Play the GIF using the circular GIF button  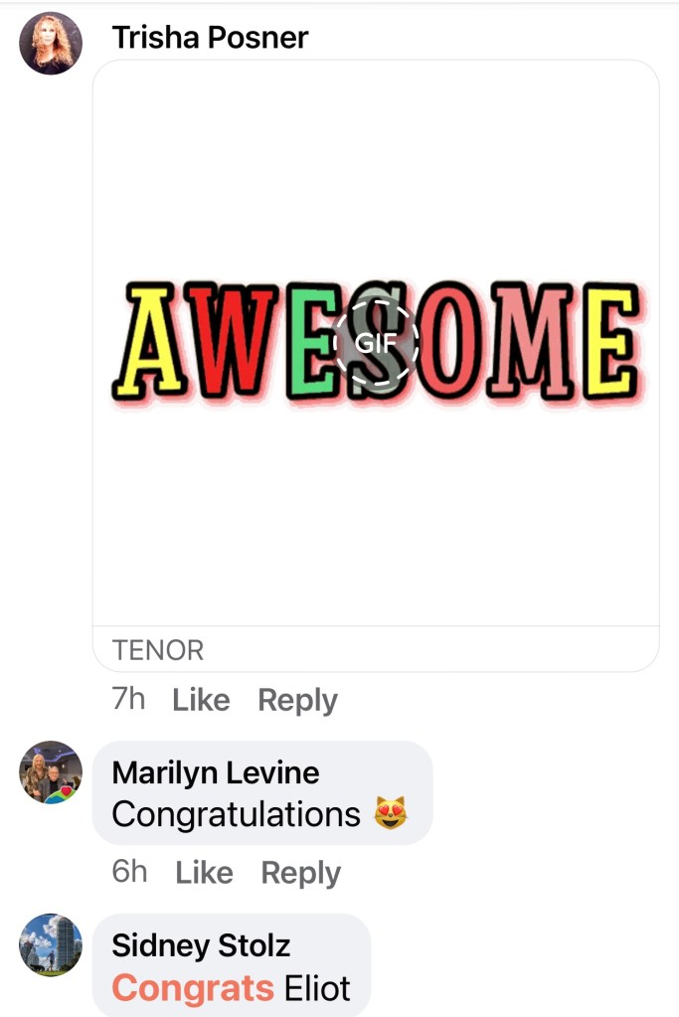point(376,342)
